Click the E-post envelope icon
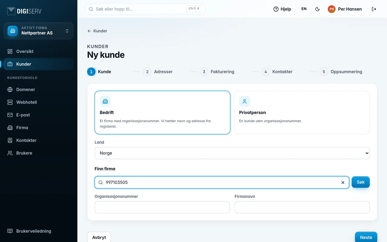Viewport: 387px width, 242px height. tap(10, 115)
